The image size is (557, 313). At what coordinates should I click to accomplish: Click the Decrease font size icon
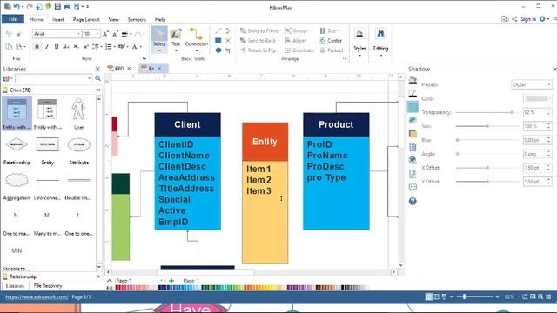coord(115,34)
